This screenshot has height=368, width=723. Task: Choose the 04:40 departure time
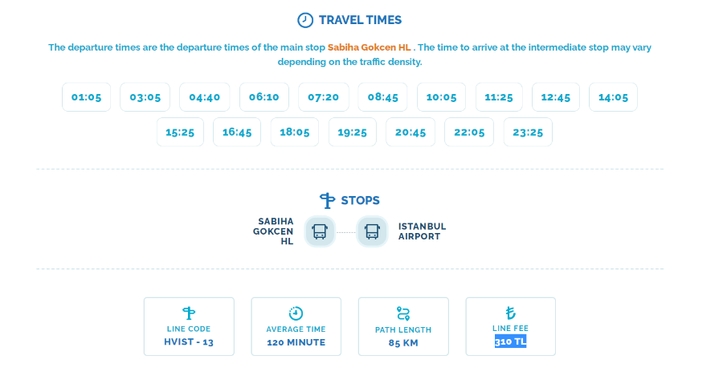(x=204, y=97)
